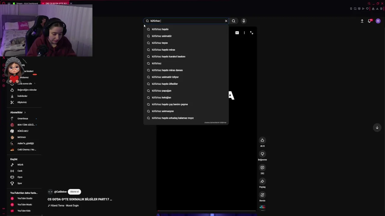Open the @CatBelow channel name
This screenshot has width=385, height=216.
[x=60, y=192]
